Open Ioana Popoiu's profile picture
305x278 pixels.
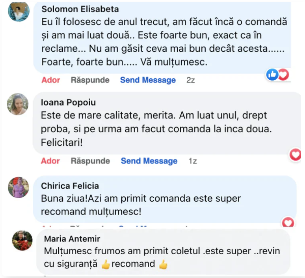pos(18,104)
